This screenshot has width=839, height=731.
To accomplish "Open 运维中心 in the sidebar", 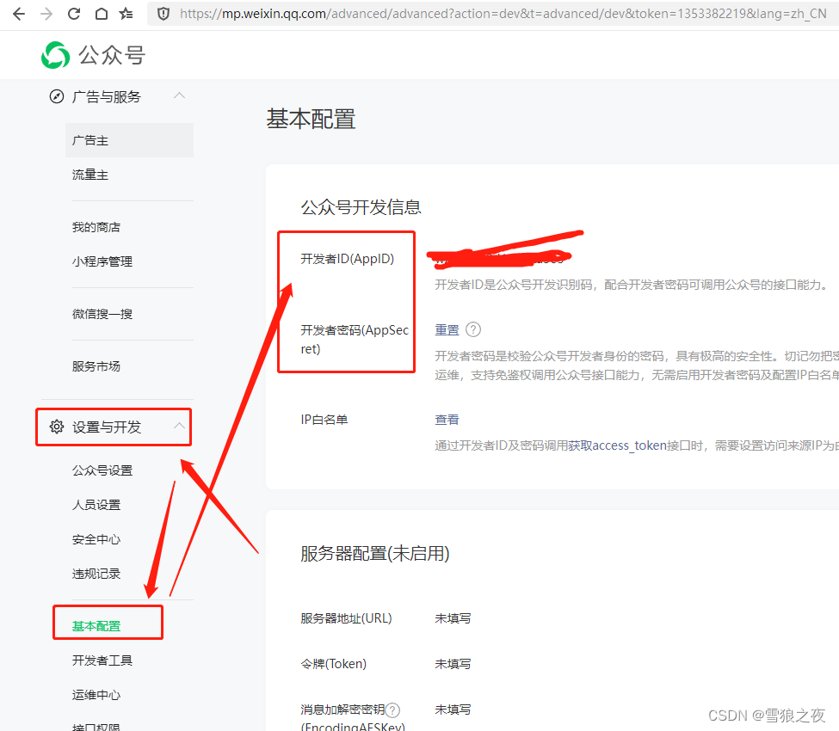I will click(x=96, y=695).
